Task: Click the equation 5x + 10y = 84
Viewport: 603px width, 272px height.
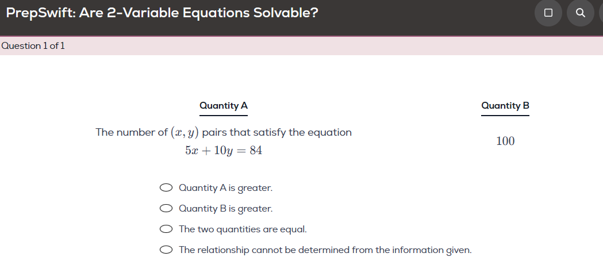Action: pyautogui.click(x=224, y=151)
